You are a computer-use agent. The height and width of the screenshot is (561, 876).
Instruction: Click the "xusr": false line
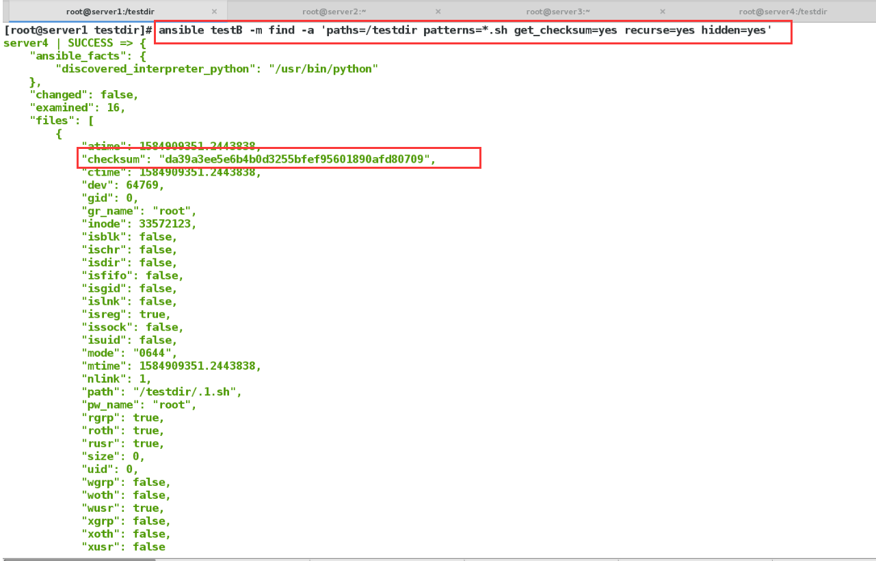point(123,547)
